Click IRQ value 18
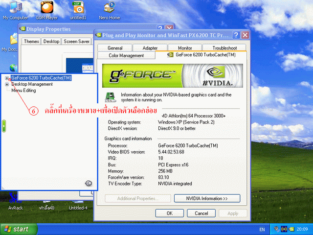 pyautogui.click(x=160, y=158)
